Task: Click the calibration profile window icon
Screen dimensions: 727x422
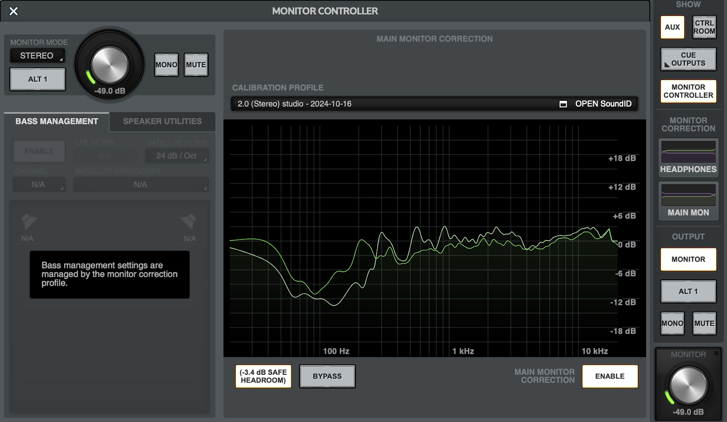Action: pos(563,104)
